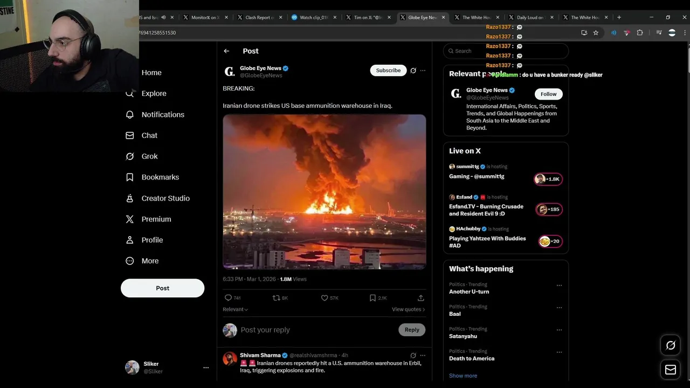Open more options on Globe Eye News post
690x388 pixels.
(x=423, y=71)
